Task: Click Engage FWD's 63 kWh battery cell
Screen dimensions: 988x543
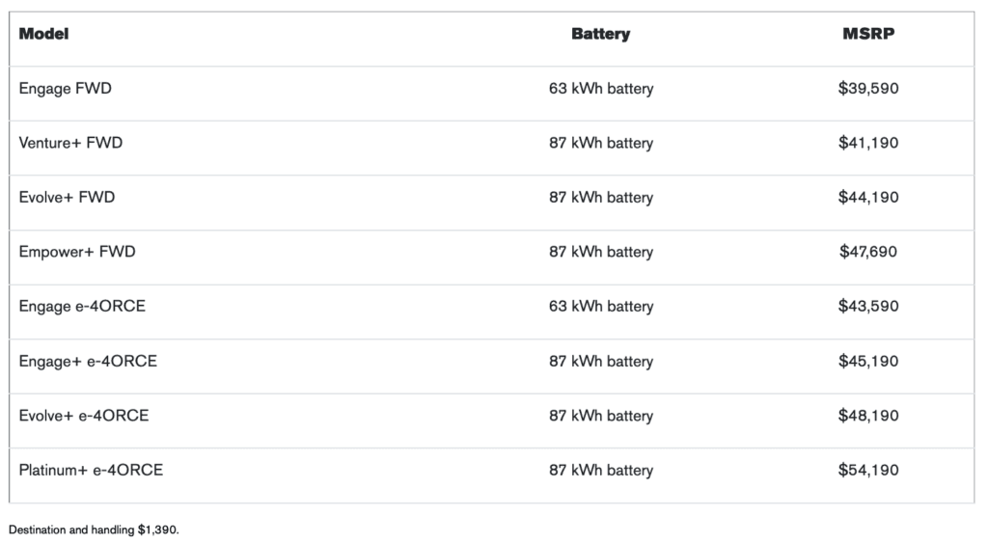Action: 601,89
